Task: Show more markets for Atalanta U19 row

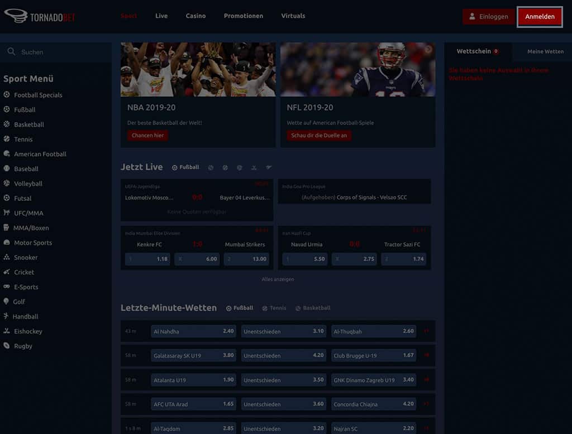Action: (426, 380)
